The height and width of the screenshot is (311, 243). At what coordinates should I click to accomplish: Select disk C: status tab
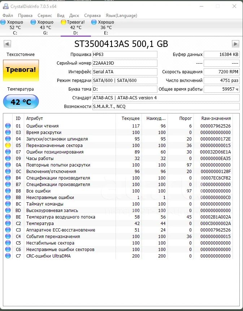point(15,27)
